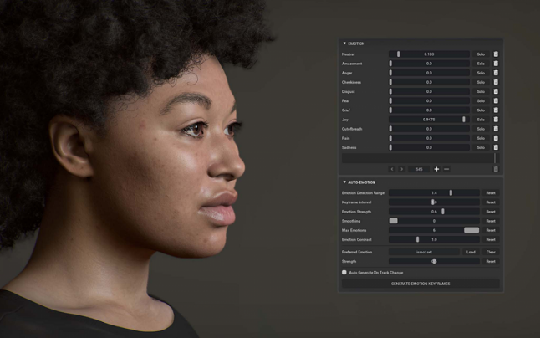The image size is (540, 338).
Task: Solo the Fear emotion
Action: (x=481, y=100)
